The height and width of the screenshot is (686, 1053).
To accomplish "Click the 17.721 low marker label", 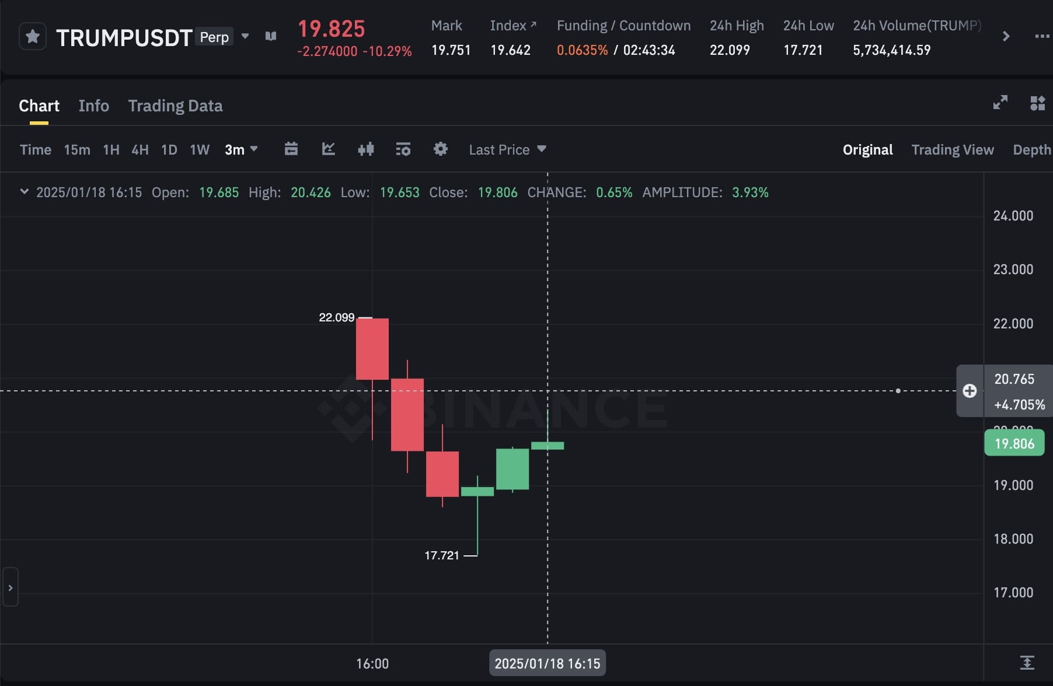I will click(442, 555).
